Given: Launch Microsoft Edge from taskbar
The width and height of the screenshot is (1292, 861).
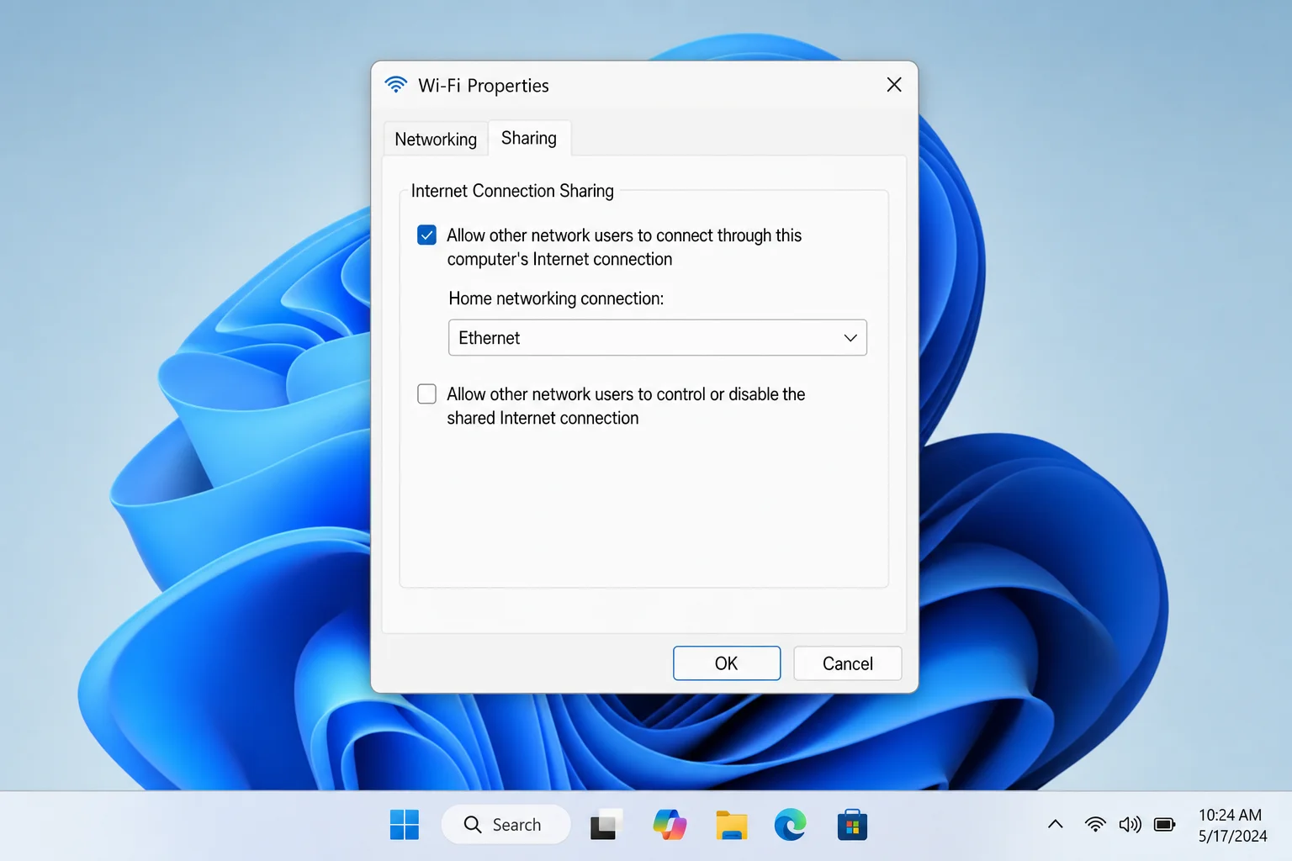Looking at the screenshot, I should click(x=791, y=825).
